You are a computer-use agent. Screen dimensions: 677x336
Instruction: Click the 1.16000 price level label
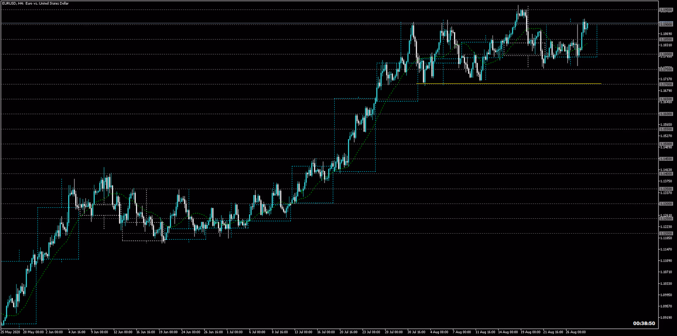click(x=666, y=114)
